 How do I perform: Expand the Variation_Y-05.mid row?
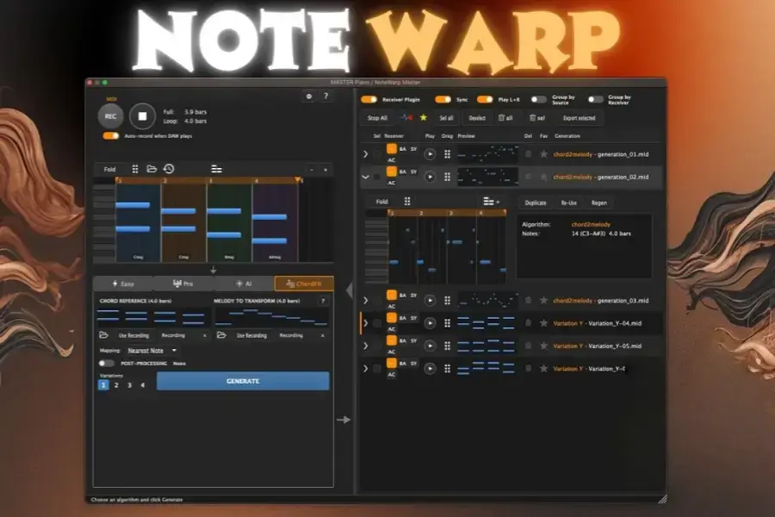tap(366, 346)
